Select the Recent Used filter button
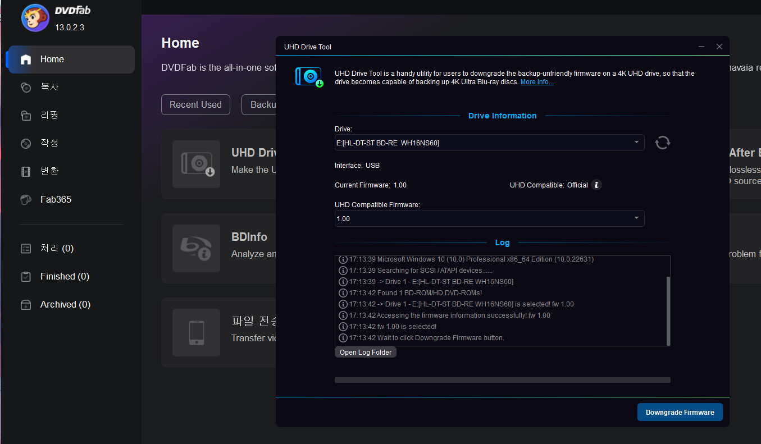761x444 pixels. coord(195,104)
